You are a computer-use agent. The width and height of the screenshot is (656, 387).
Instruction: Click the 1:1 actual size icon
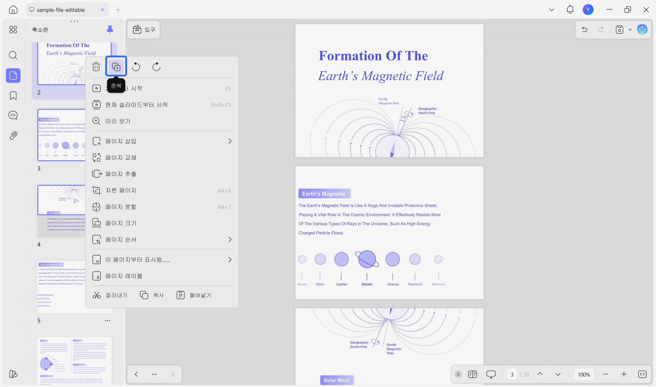point(642,374)
